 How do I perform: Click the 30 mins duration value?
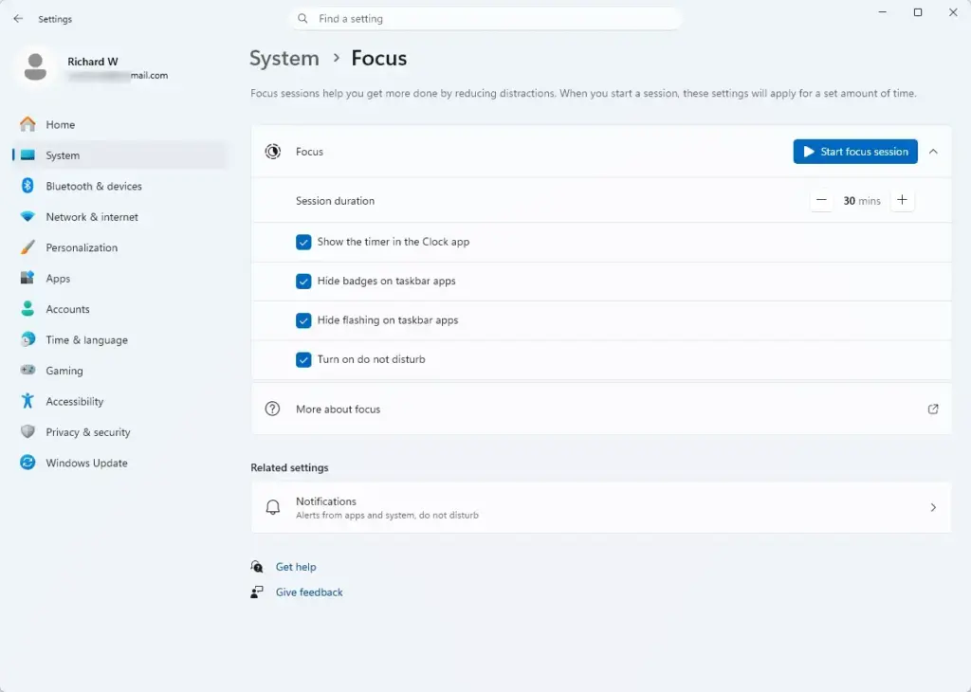861,201
